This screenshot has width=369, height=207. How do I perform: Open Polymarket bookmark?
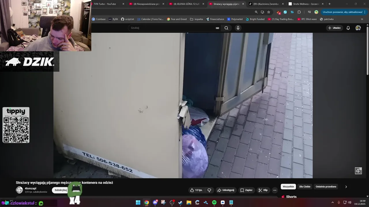(235, 19)
